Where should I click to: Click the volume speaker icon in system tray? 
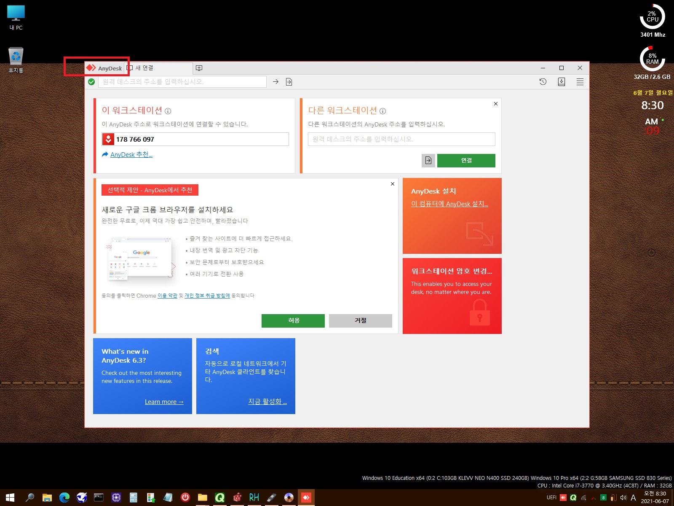pos(623,498)
